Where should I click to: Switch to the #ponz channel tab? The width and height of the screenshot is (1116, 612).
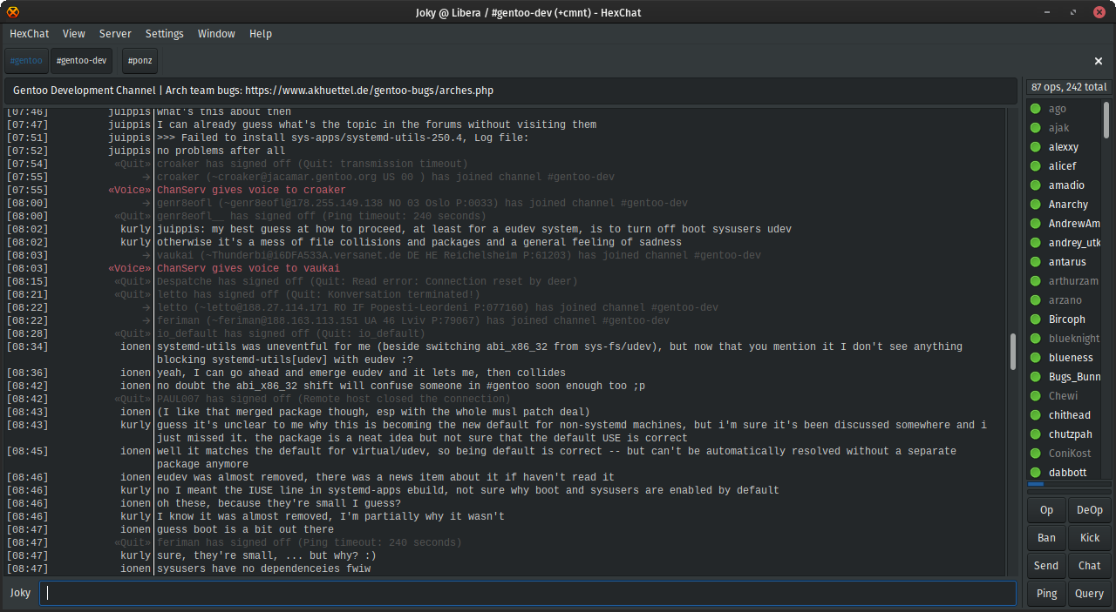(139, 61)
